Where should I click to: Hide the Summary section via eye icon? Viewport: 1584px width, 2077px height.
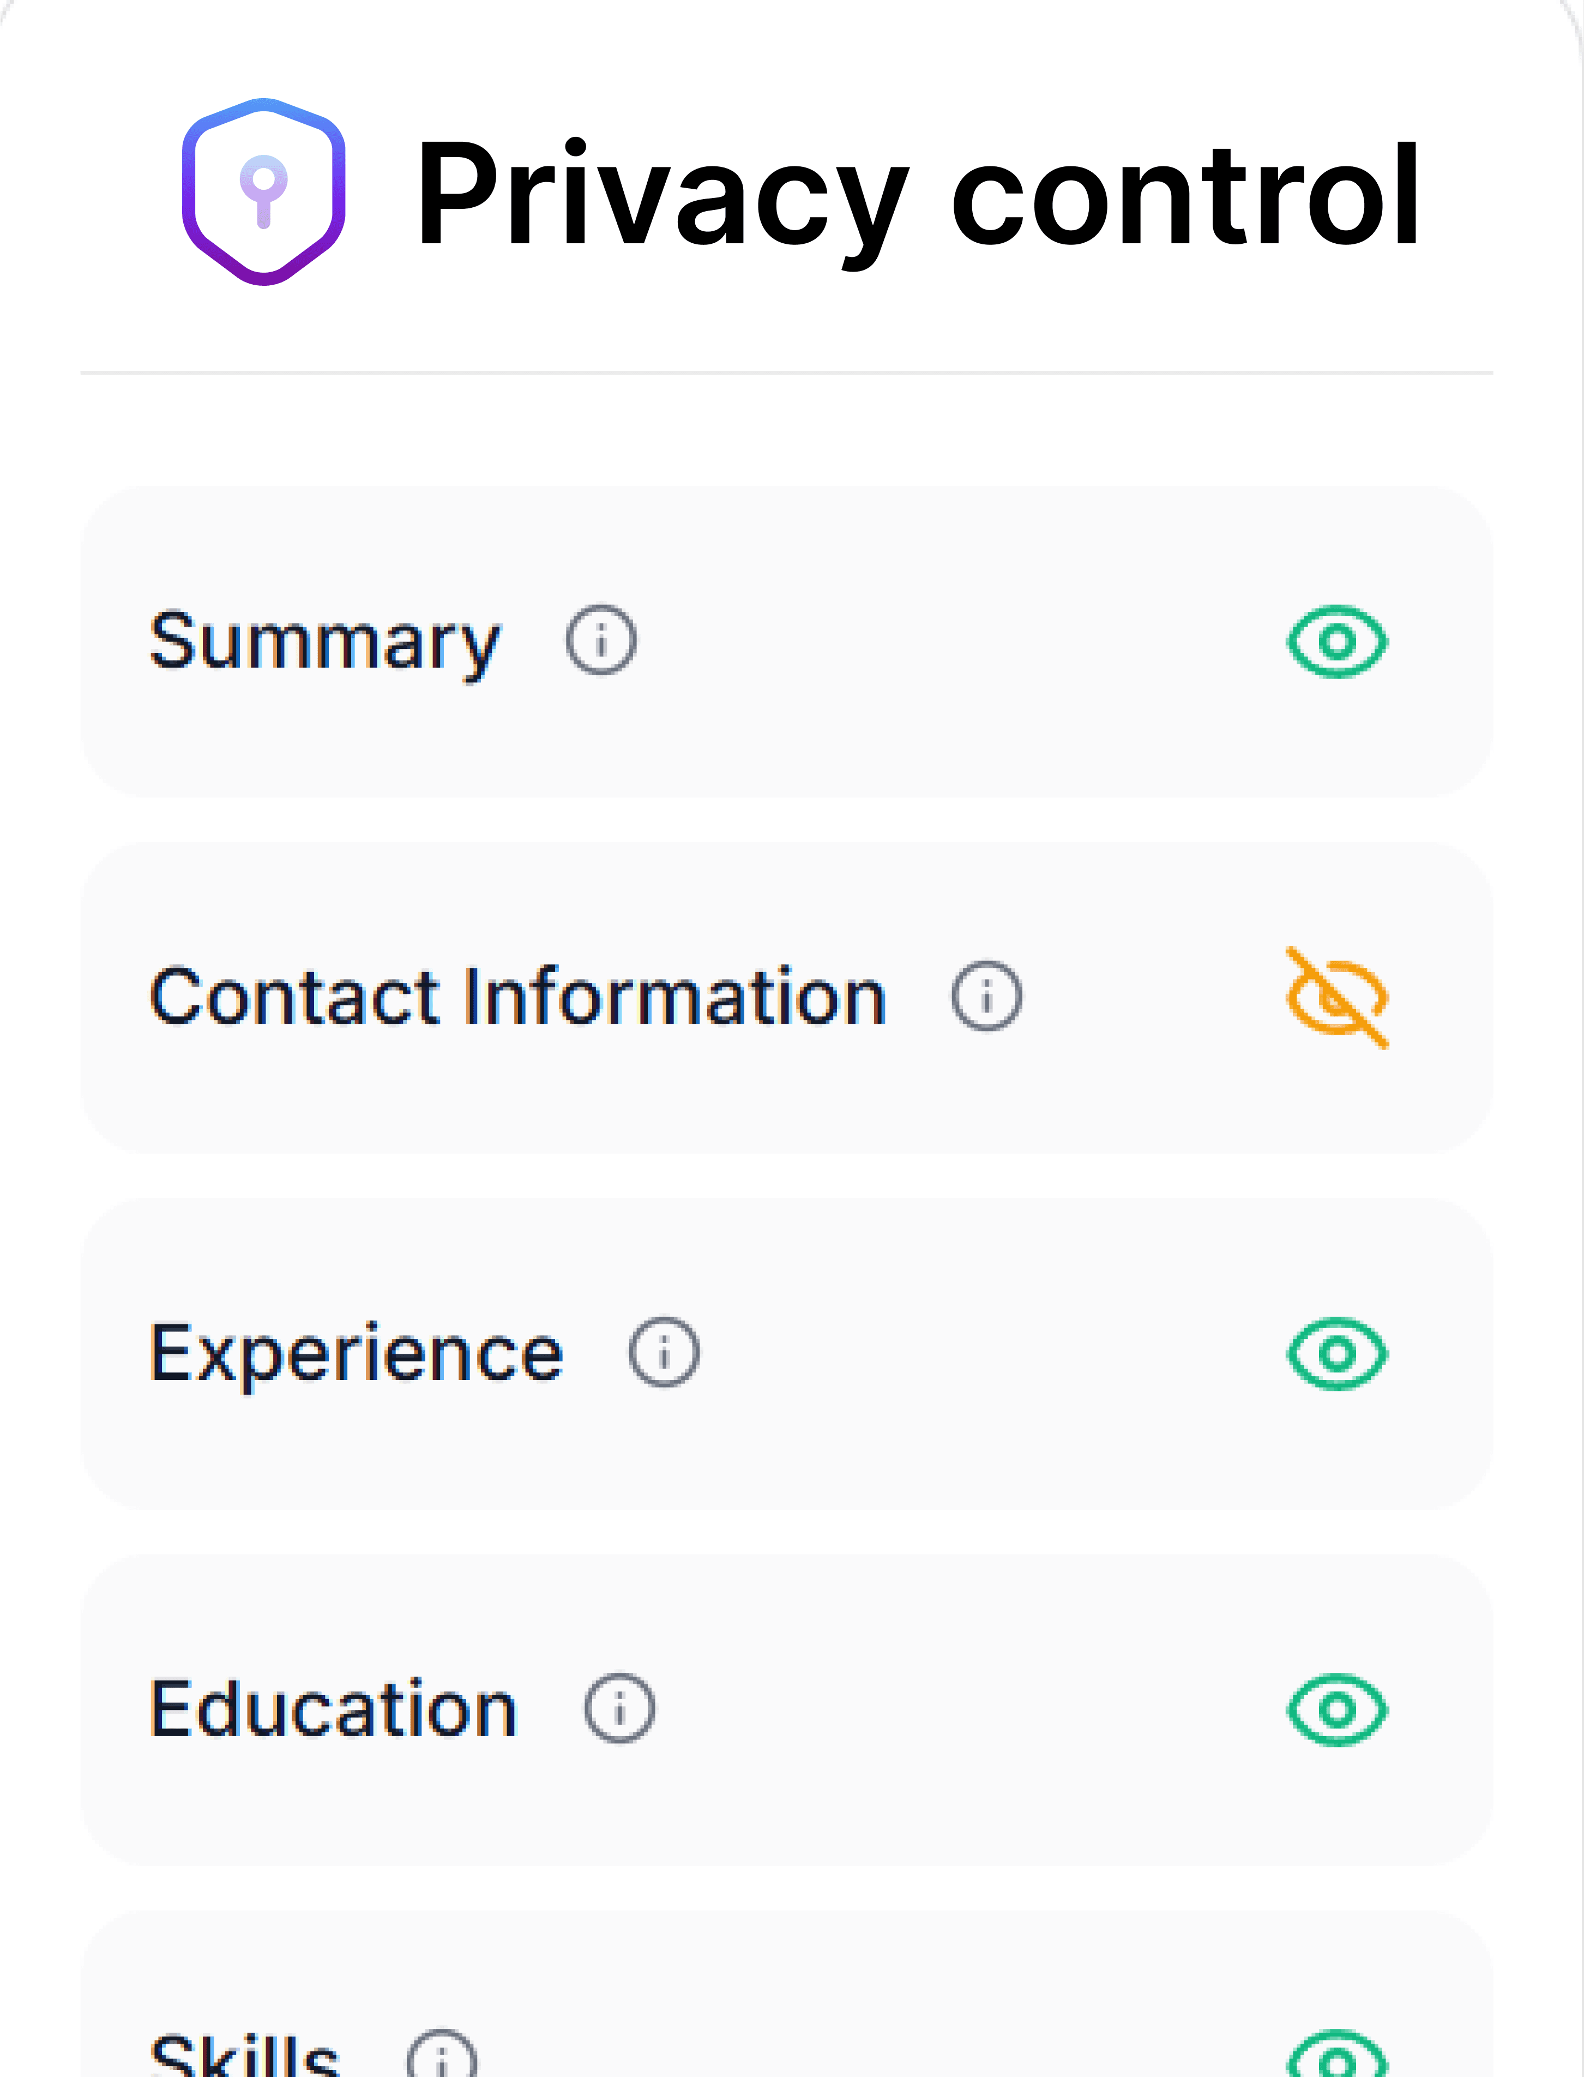(x=1337, y=641)
